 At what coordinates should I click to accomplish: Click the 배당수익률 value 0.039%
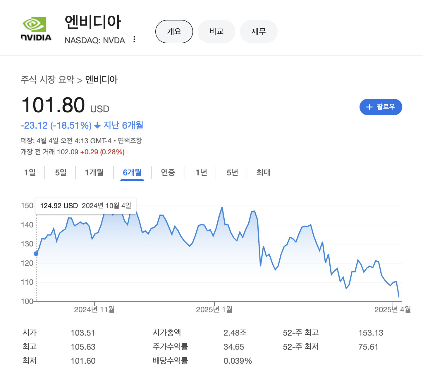(x=238, y=361)
